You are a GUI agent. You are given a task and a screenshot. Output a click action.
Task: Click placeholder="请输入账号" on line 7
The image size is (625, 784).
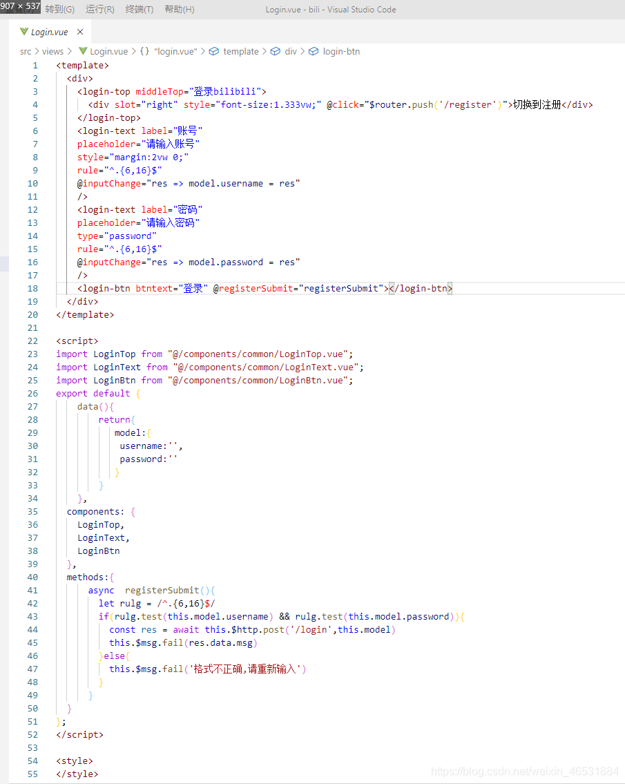point(139,144)
